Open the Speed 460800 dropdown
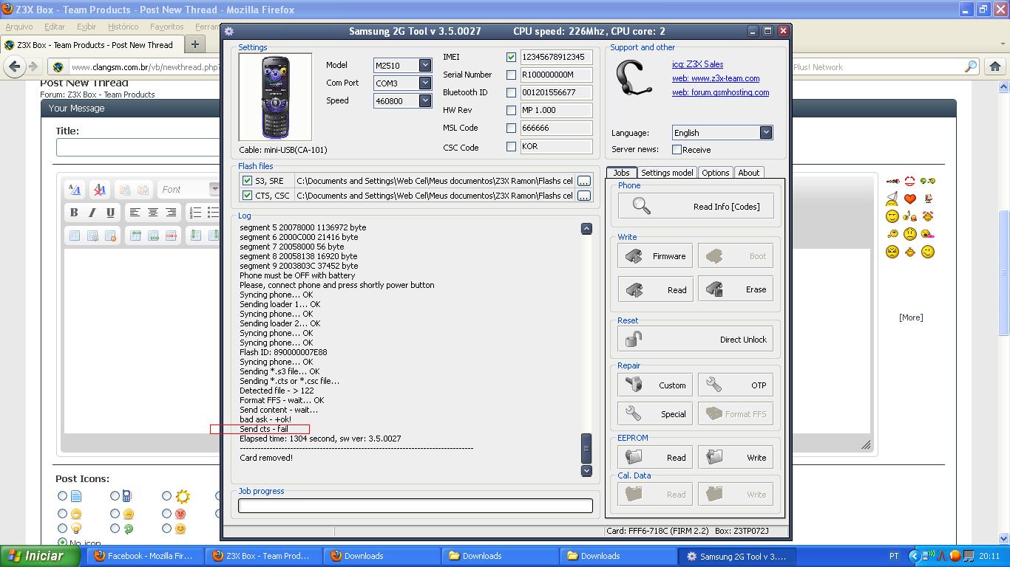Image resolution: width=1010 pixels, height=567 pixels. tap(425, 100)
